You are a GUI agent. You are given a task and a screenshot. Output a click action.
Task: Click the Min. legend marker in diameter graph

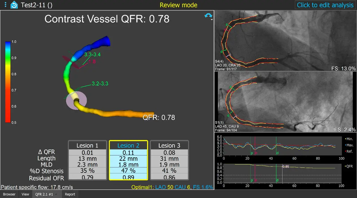[x=345, y=139]
